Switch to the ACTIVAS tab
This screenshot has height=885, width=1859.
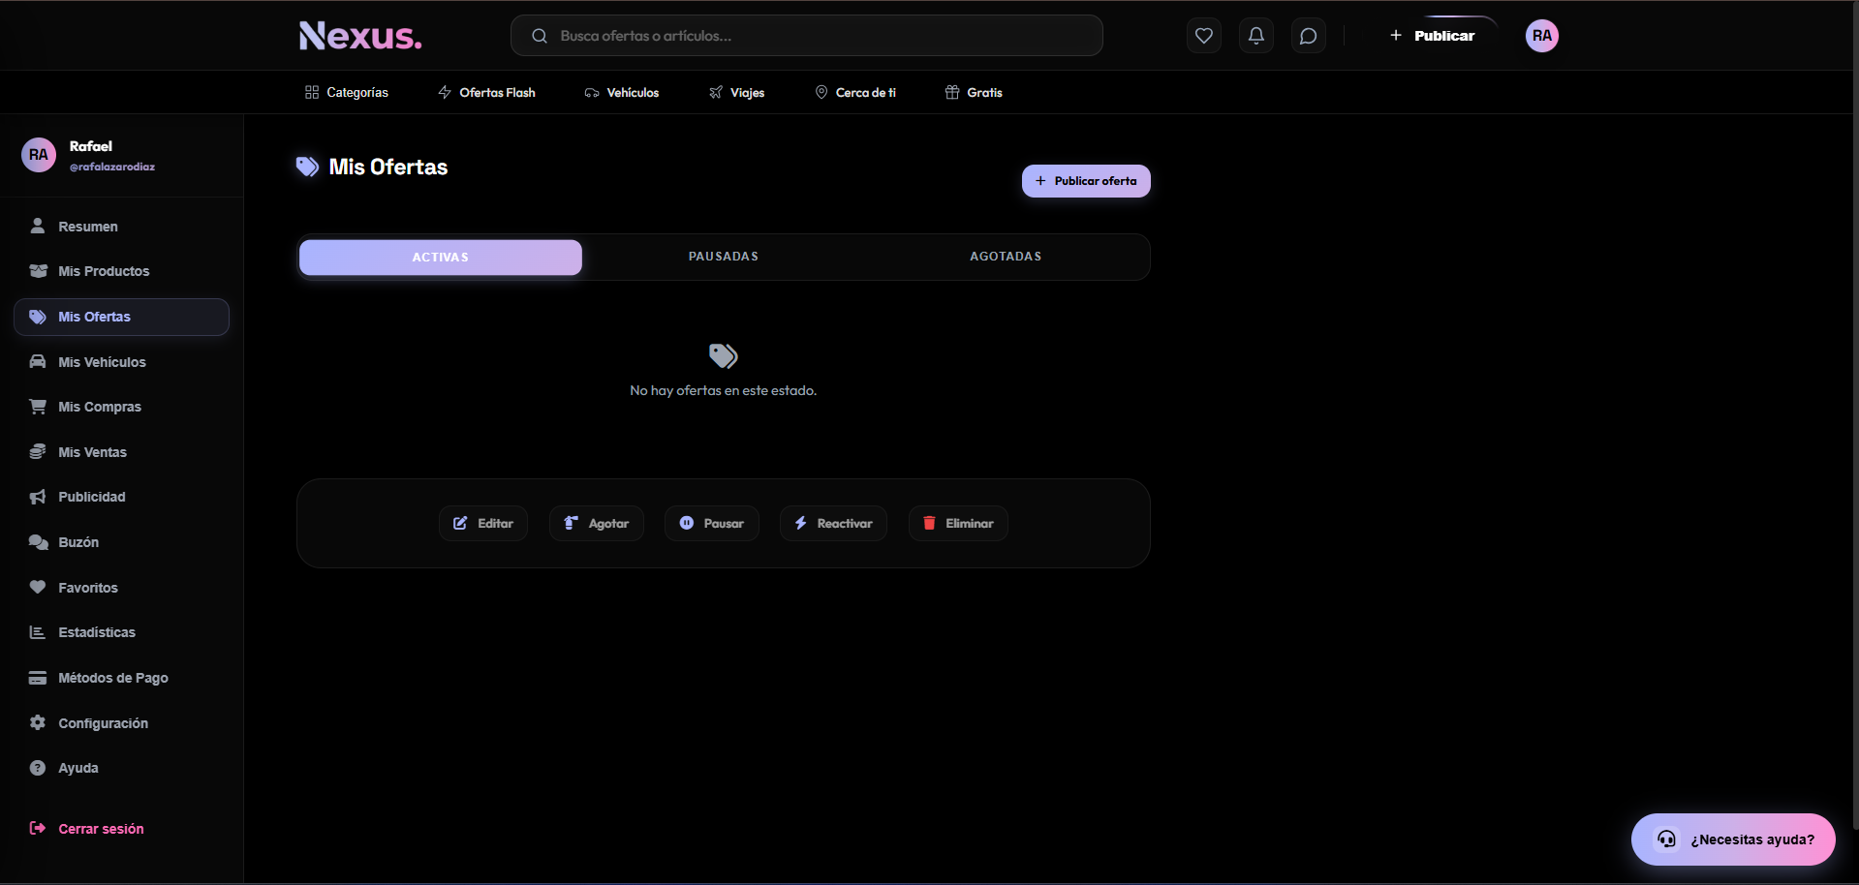pyautogui.click(x=441, y=258)
